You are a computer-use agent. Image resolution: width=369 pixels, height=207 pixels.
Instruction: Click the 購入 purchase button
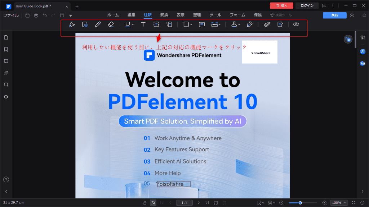pyautogui.click(x=281, y=5)
